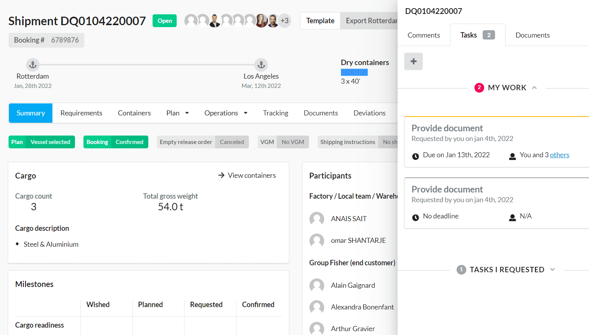Click Shipping instructions status pill
This screenshot has width=589, height=335.
point(358,142)
